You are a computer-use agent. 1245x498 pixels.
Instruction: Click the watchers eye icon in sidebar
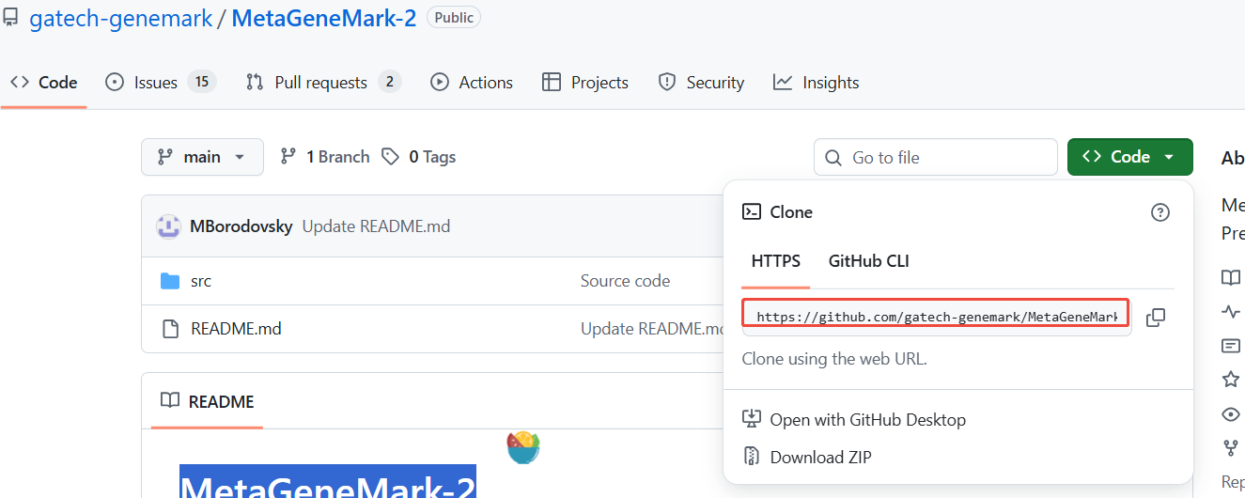(1231, 414)
